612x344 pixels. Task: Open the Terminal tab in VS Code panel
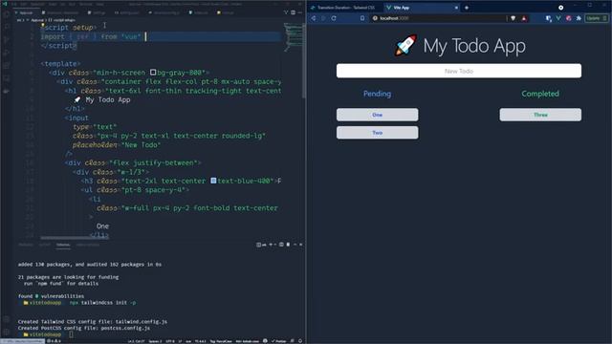point(63,245)
